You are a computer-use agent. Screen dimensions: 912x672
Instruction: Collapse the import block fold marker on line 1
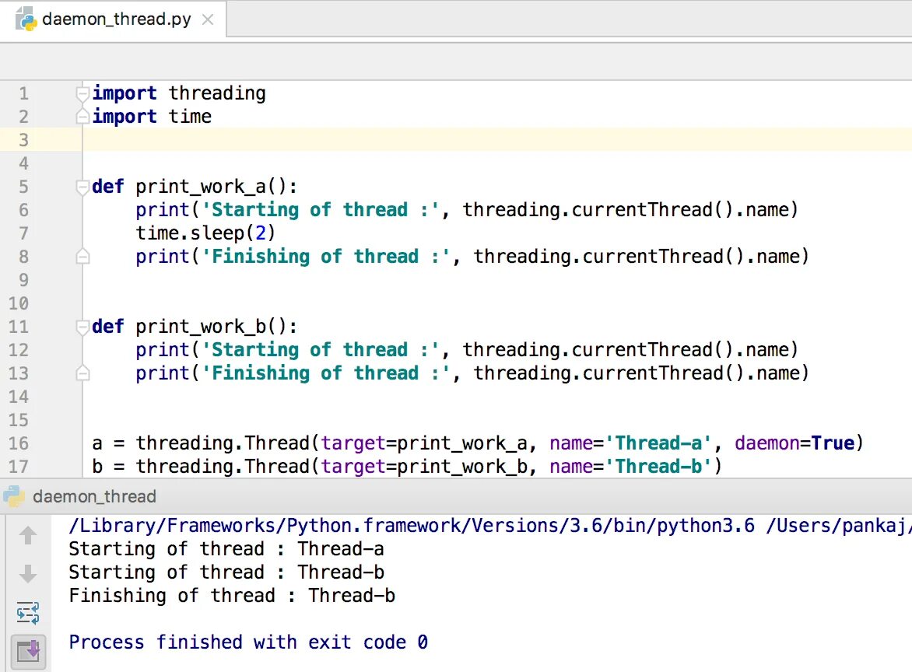(82, 93)
